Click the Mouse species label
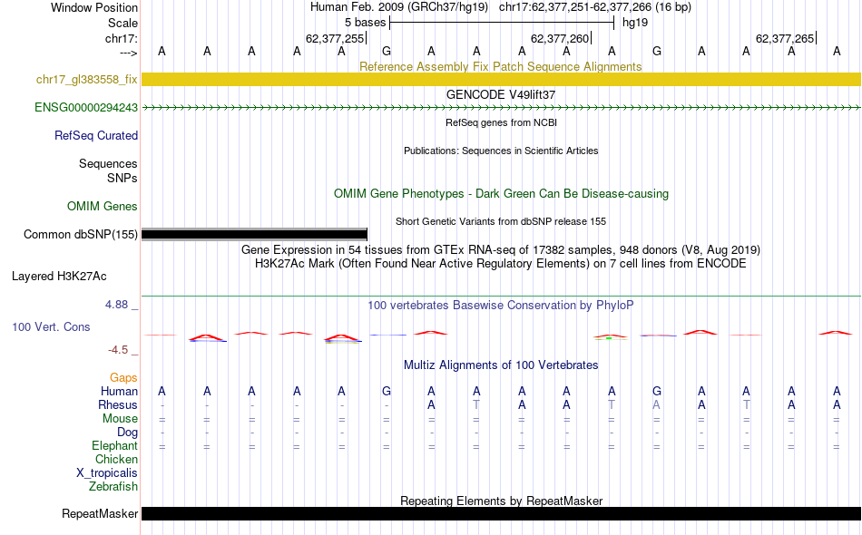The height and width of the screenshot is (535, 862). point(120,419)
